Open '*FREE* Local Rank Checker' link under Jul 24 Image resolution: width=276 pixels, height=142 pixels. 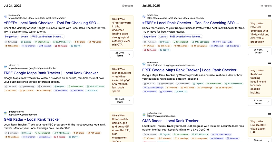point(52,23)
